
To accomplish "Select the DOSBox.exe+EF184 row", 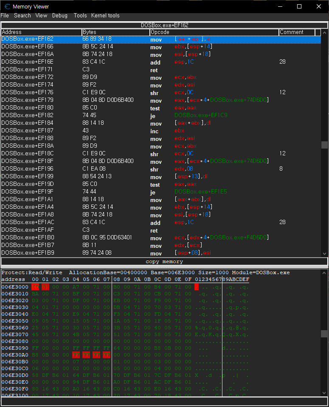I will [161, 123].
